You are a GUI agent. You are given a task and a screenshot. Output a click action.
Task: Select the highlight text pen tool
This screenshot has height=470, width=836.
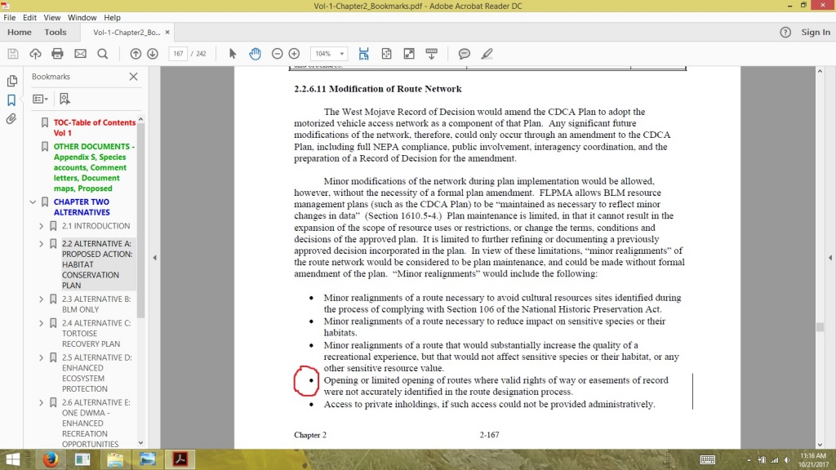coord(487,53)
